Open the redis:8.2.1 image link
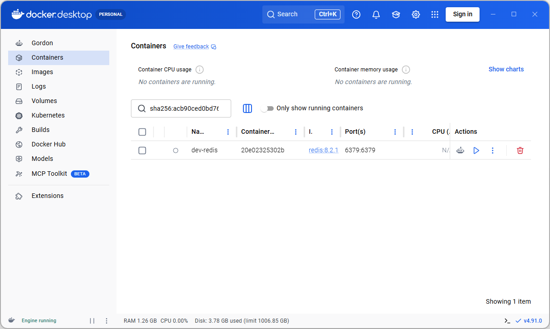Screen dimensions: 550x329 click(x=323, y=150)
